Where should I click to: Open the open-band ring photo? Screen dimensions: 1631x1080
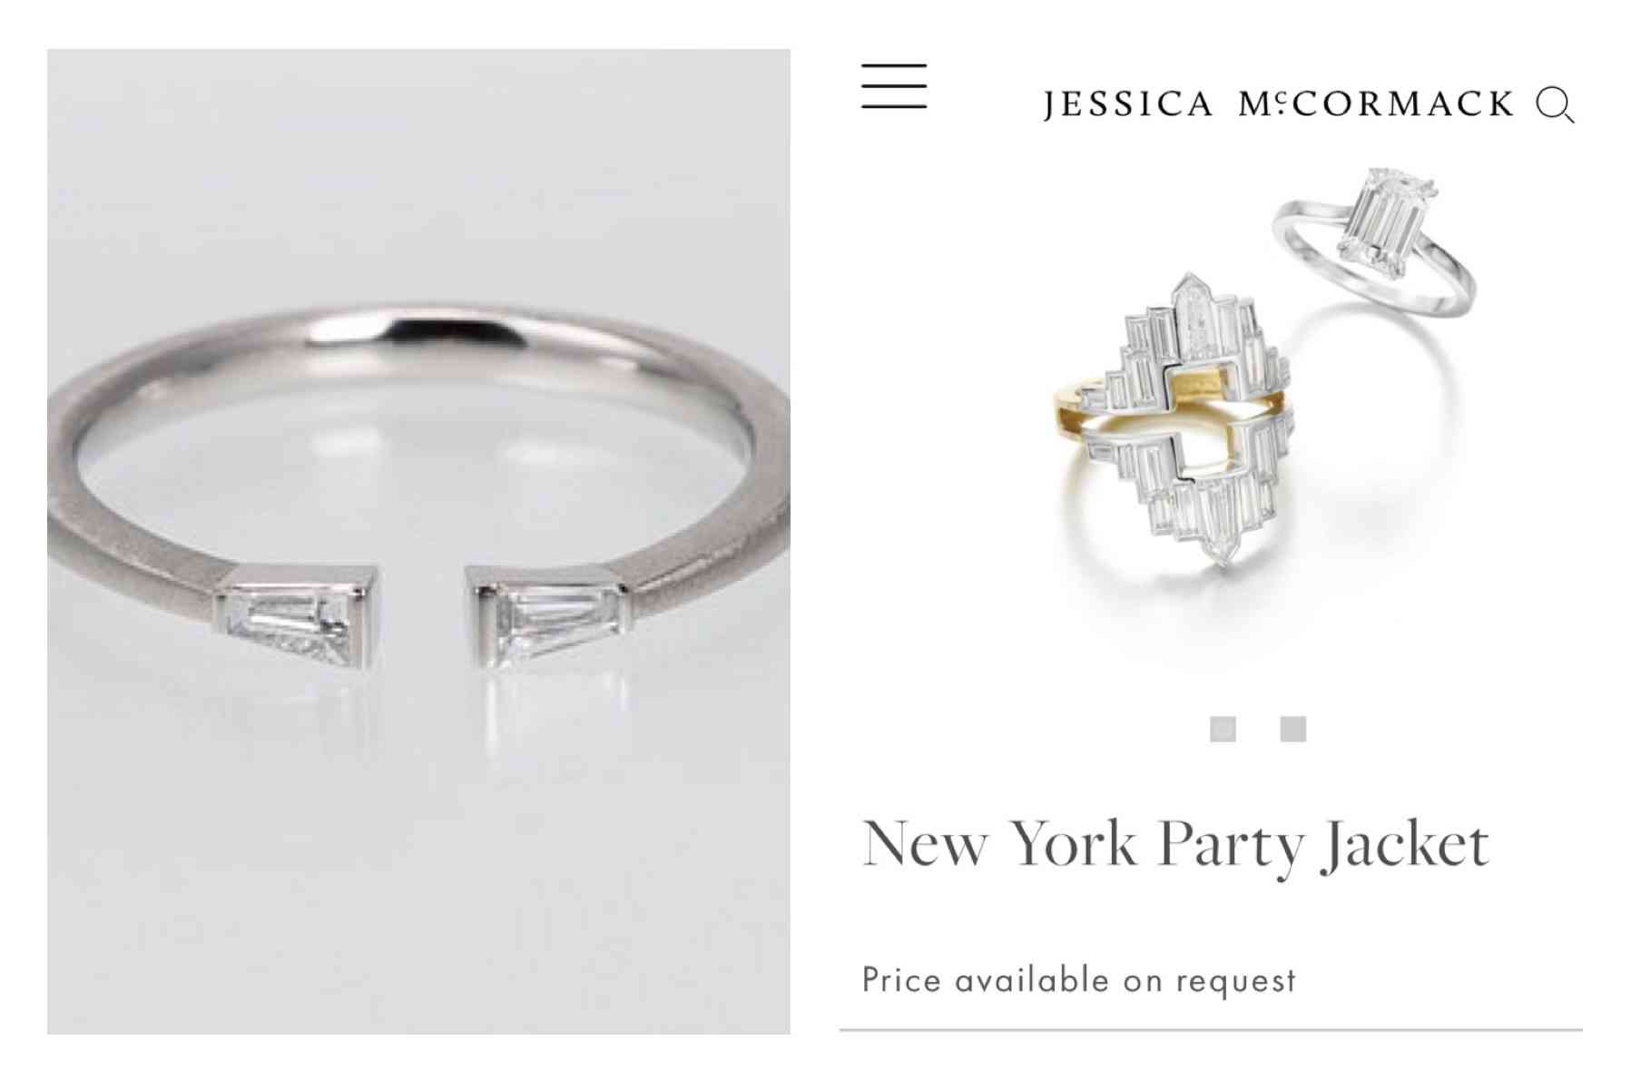418,542
